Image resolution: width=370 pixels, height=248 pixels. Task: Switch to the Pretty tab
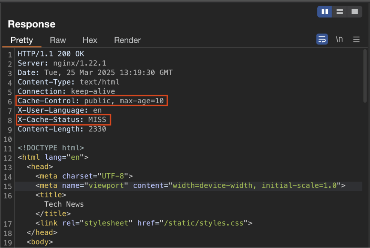(x=21, y=40)
